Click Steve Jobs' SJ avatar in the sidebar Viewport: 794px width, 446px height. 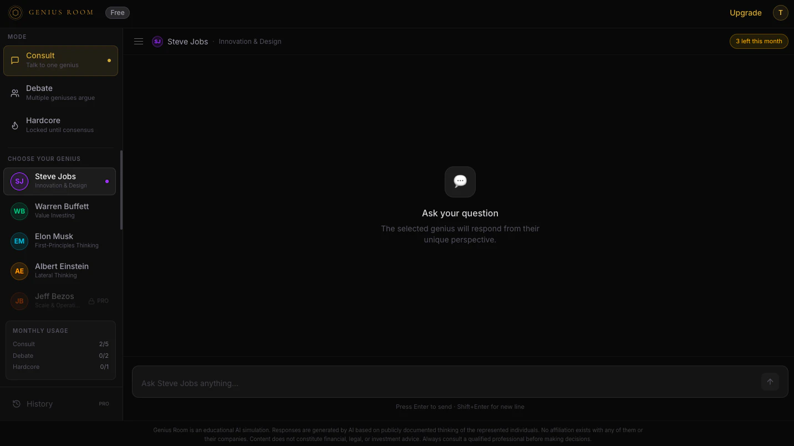pos(19,181)
